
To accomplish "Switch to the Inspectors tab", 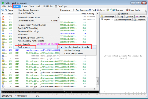I will click(x=107, y=19).
